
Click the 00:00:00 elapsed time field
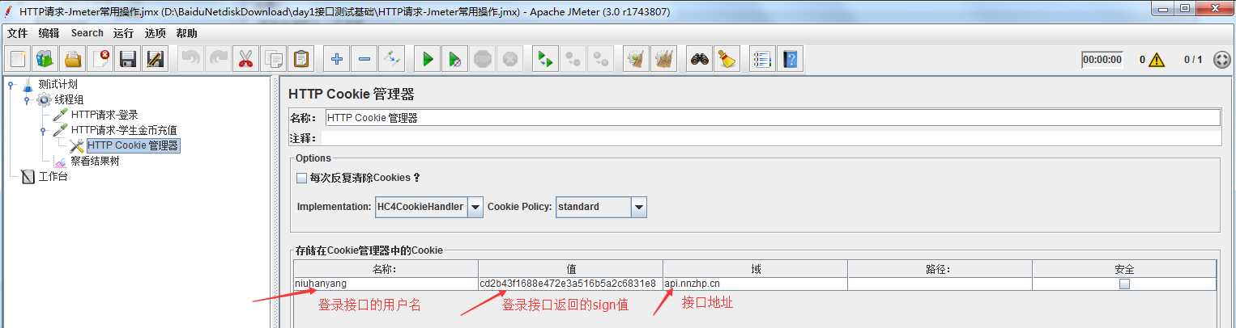[1102, 59]
